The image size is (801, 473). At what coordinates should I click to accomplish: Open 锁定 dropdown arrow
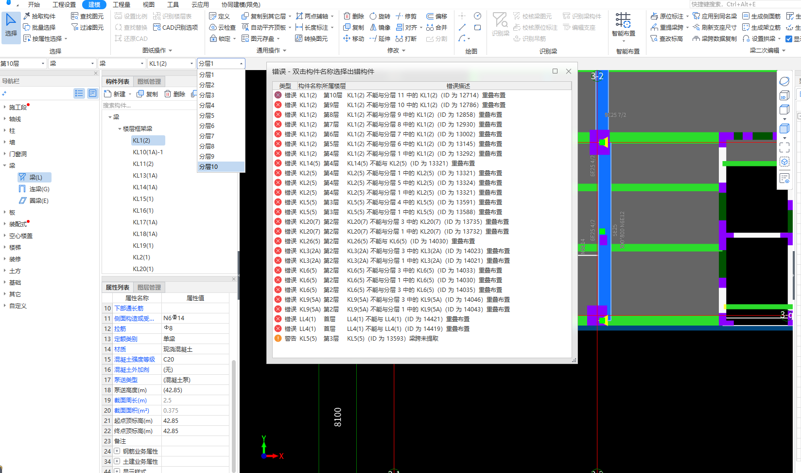pos(234,38)
